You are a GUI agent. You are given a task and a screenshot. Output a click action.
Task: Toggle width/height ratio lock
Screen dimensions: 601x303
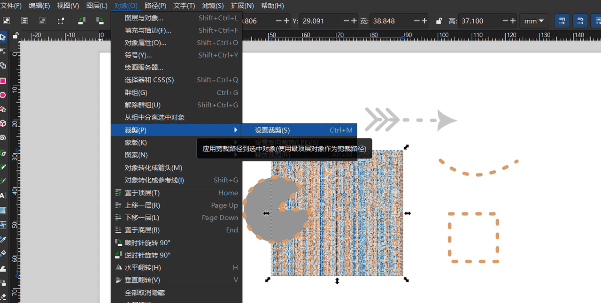439,21
